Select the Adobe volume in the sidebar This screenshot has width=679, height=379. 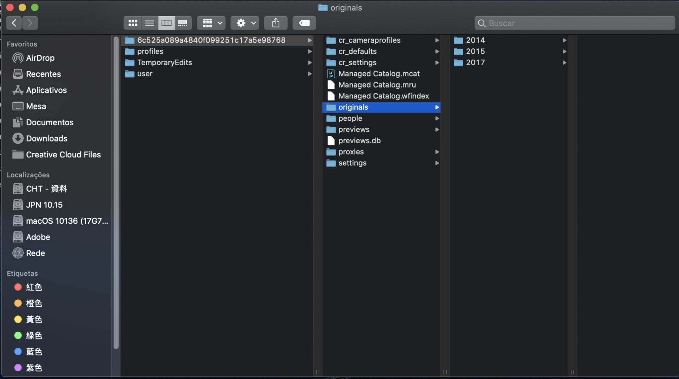[x=38, y=237]
